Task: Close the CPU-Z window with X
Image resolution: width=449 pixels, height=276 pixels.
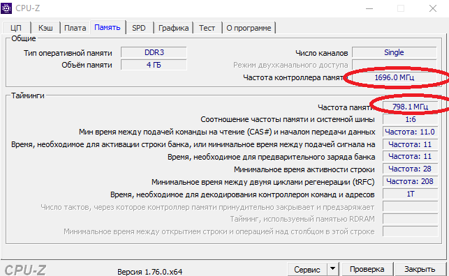Action: click(433, 8)
